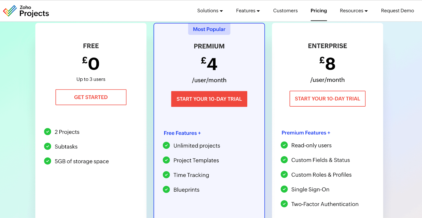Expand the Solutions dropdown menu
This screenshot has height=218, width=422.
tap(210, 11)
